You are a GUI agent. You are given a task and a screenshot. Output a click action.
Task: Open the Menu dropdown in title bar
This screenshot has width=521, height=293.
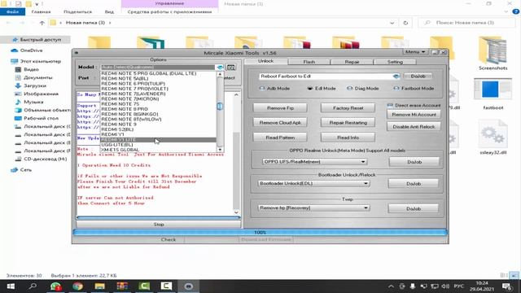(415, 52)
